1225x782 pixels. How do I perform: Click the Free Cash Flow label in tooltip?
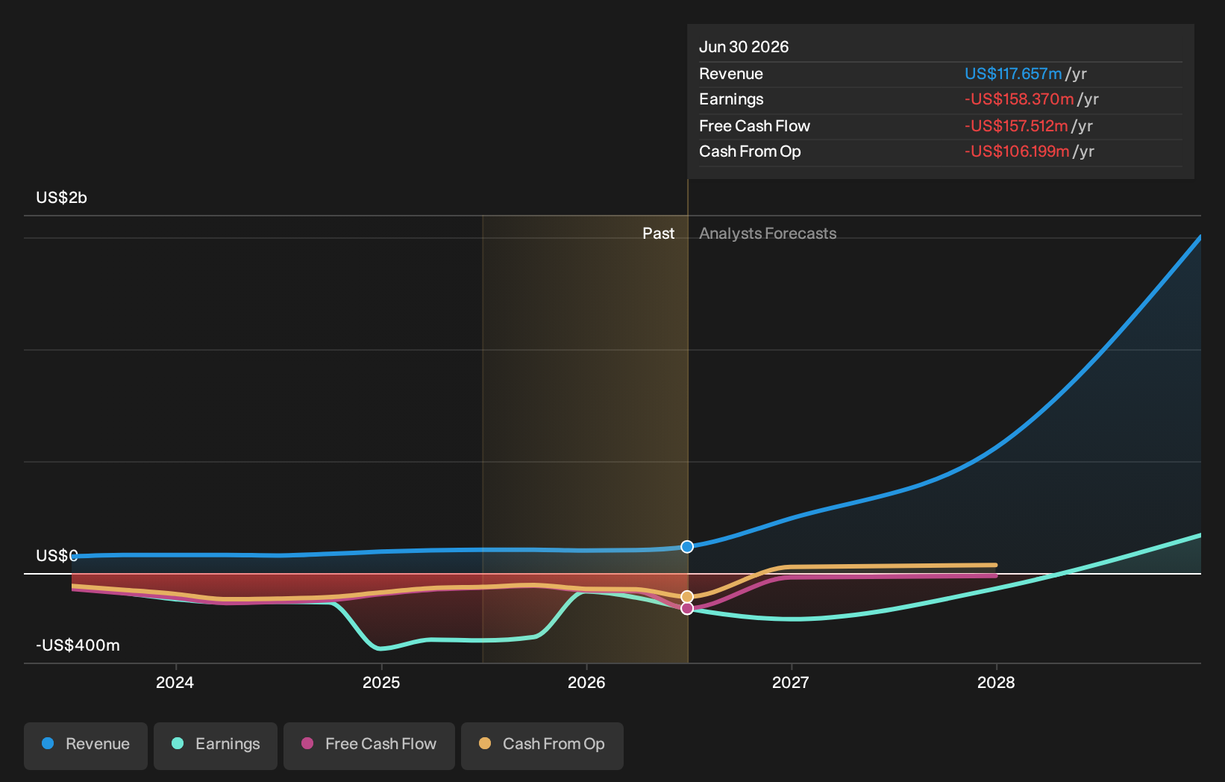[754, 126]
